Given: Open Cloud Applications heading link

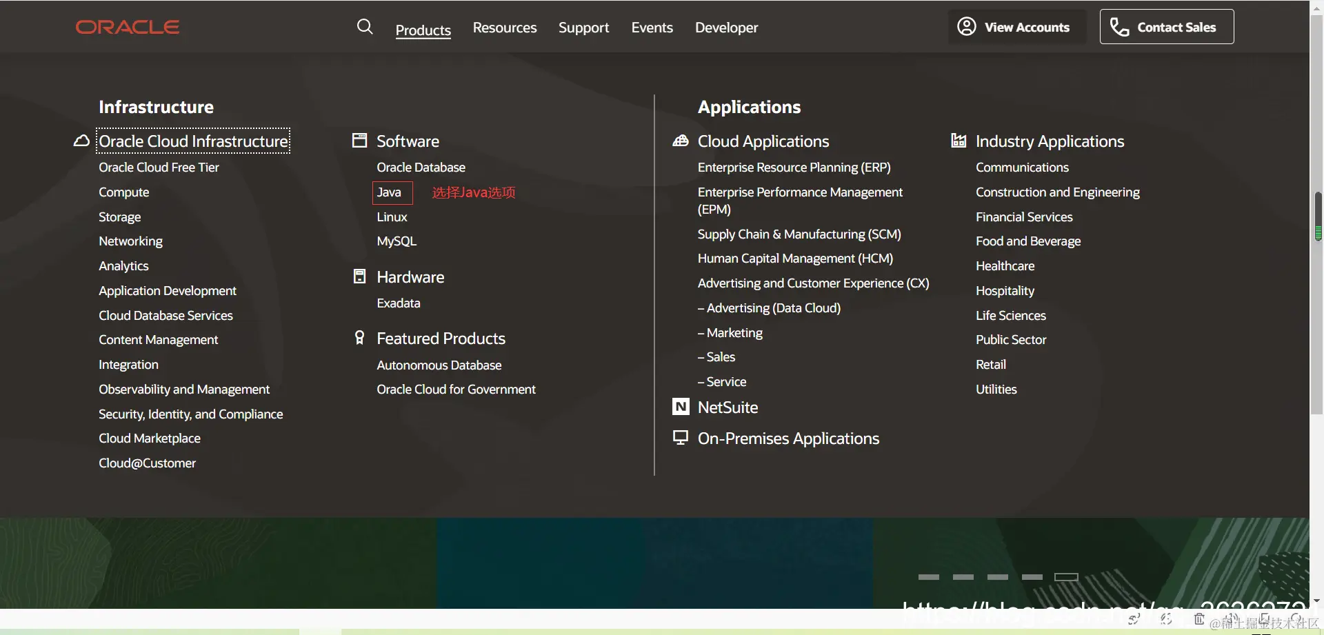Looking at the screenshot, I should [x=763, y=141].
